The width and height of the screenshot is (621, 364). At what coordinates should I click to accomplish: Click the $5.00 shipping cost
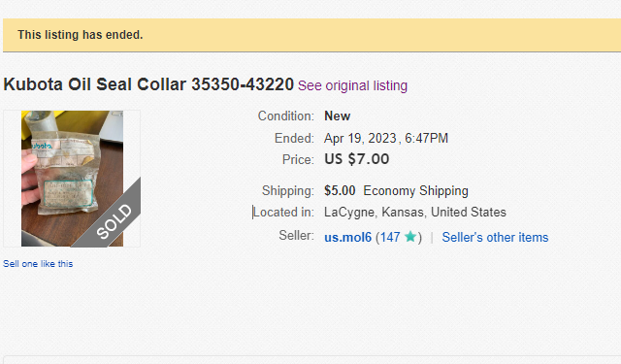coord(340,190)
